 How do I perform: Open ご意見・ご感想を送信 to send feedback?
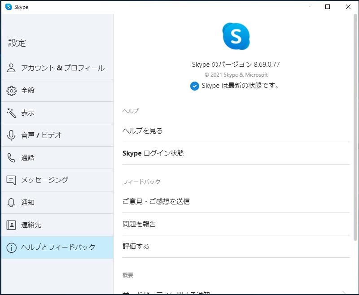158,201
